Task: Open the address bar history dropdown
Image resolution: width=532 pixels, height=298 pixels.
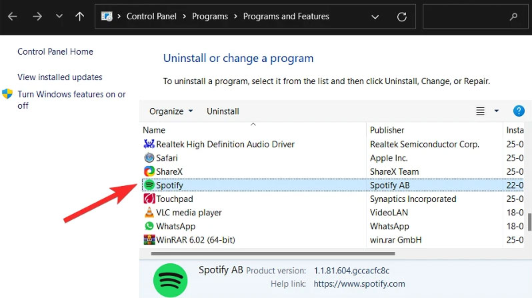Action: (x=375, y=17)
